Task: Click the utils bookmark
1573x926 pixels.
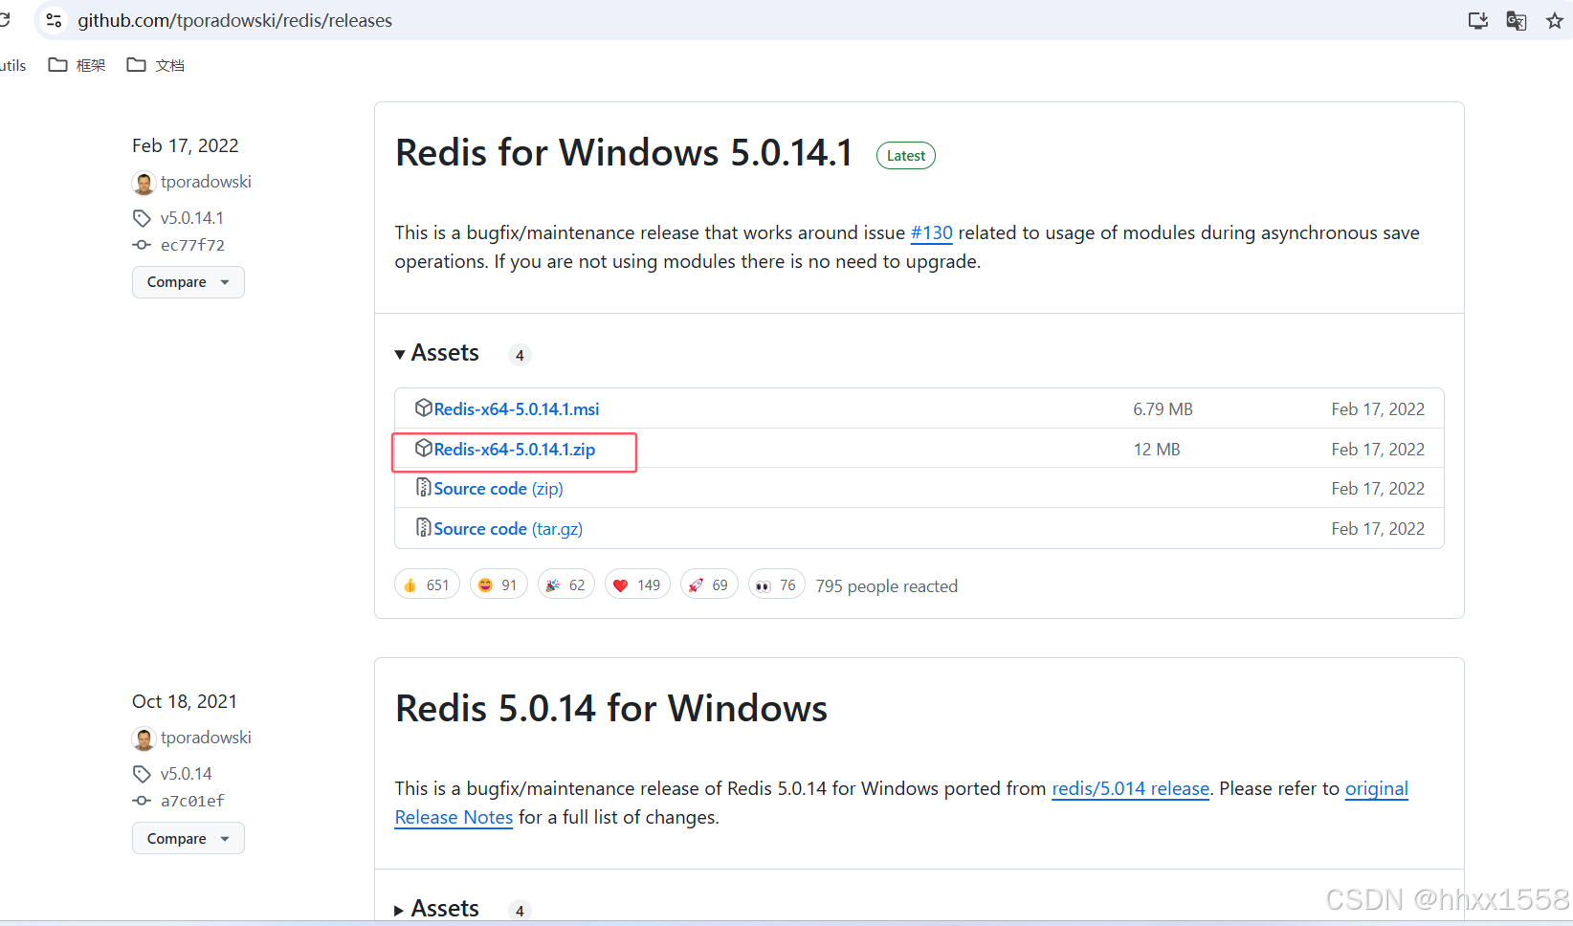Action: pos(12,65)
